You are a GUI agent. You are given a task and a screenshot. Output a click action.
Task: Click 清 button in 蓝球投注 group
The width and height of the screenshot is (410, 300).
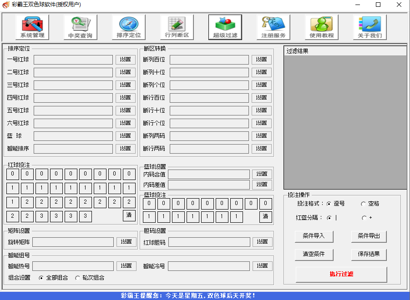pos(266,217)
